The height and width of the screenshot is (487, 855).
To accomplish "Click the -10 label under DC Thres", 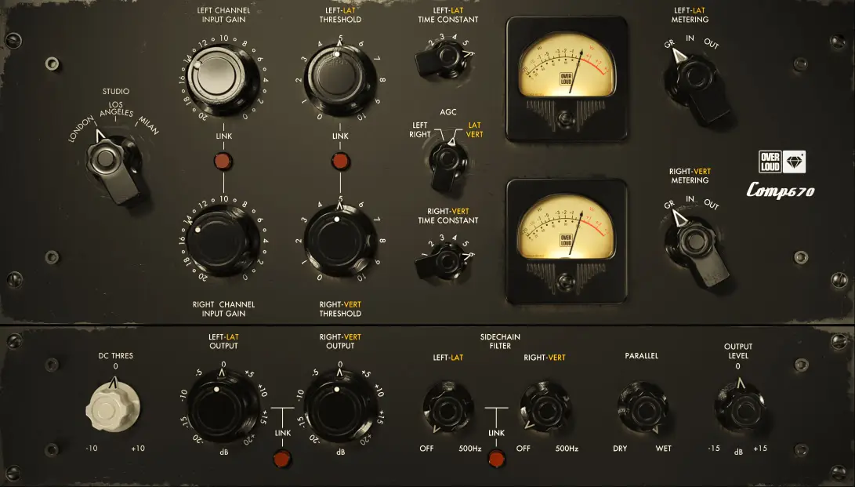I will point(92,449).
